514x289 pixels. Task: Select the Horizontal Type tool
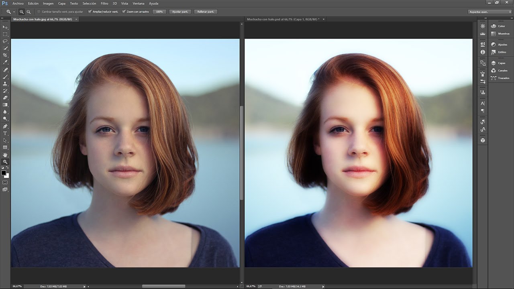[x=5, y=133]
